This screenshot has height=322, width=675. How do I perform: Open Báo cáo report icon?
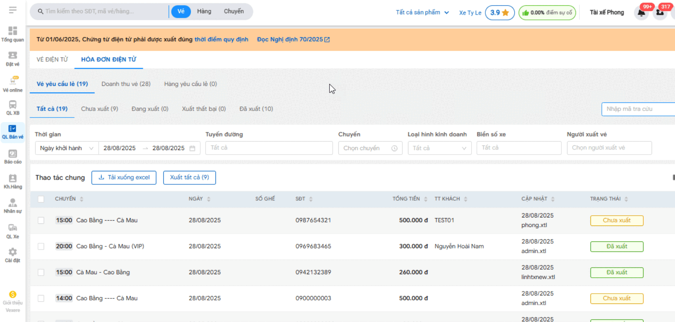pos(13,154)
